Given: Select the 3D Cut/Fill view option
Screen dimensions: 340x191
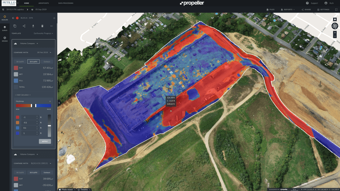Looking at the screenshot, I should point(20,61).
